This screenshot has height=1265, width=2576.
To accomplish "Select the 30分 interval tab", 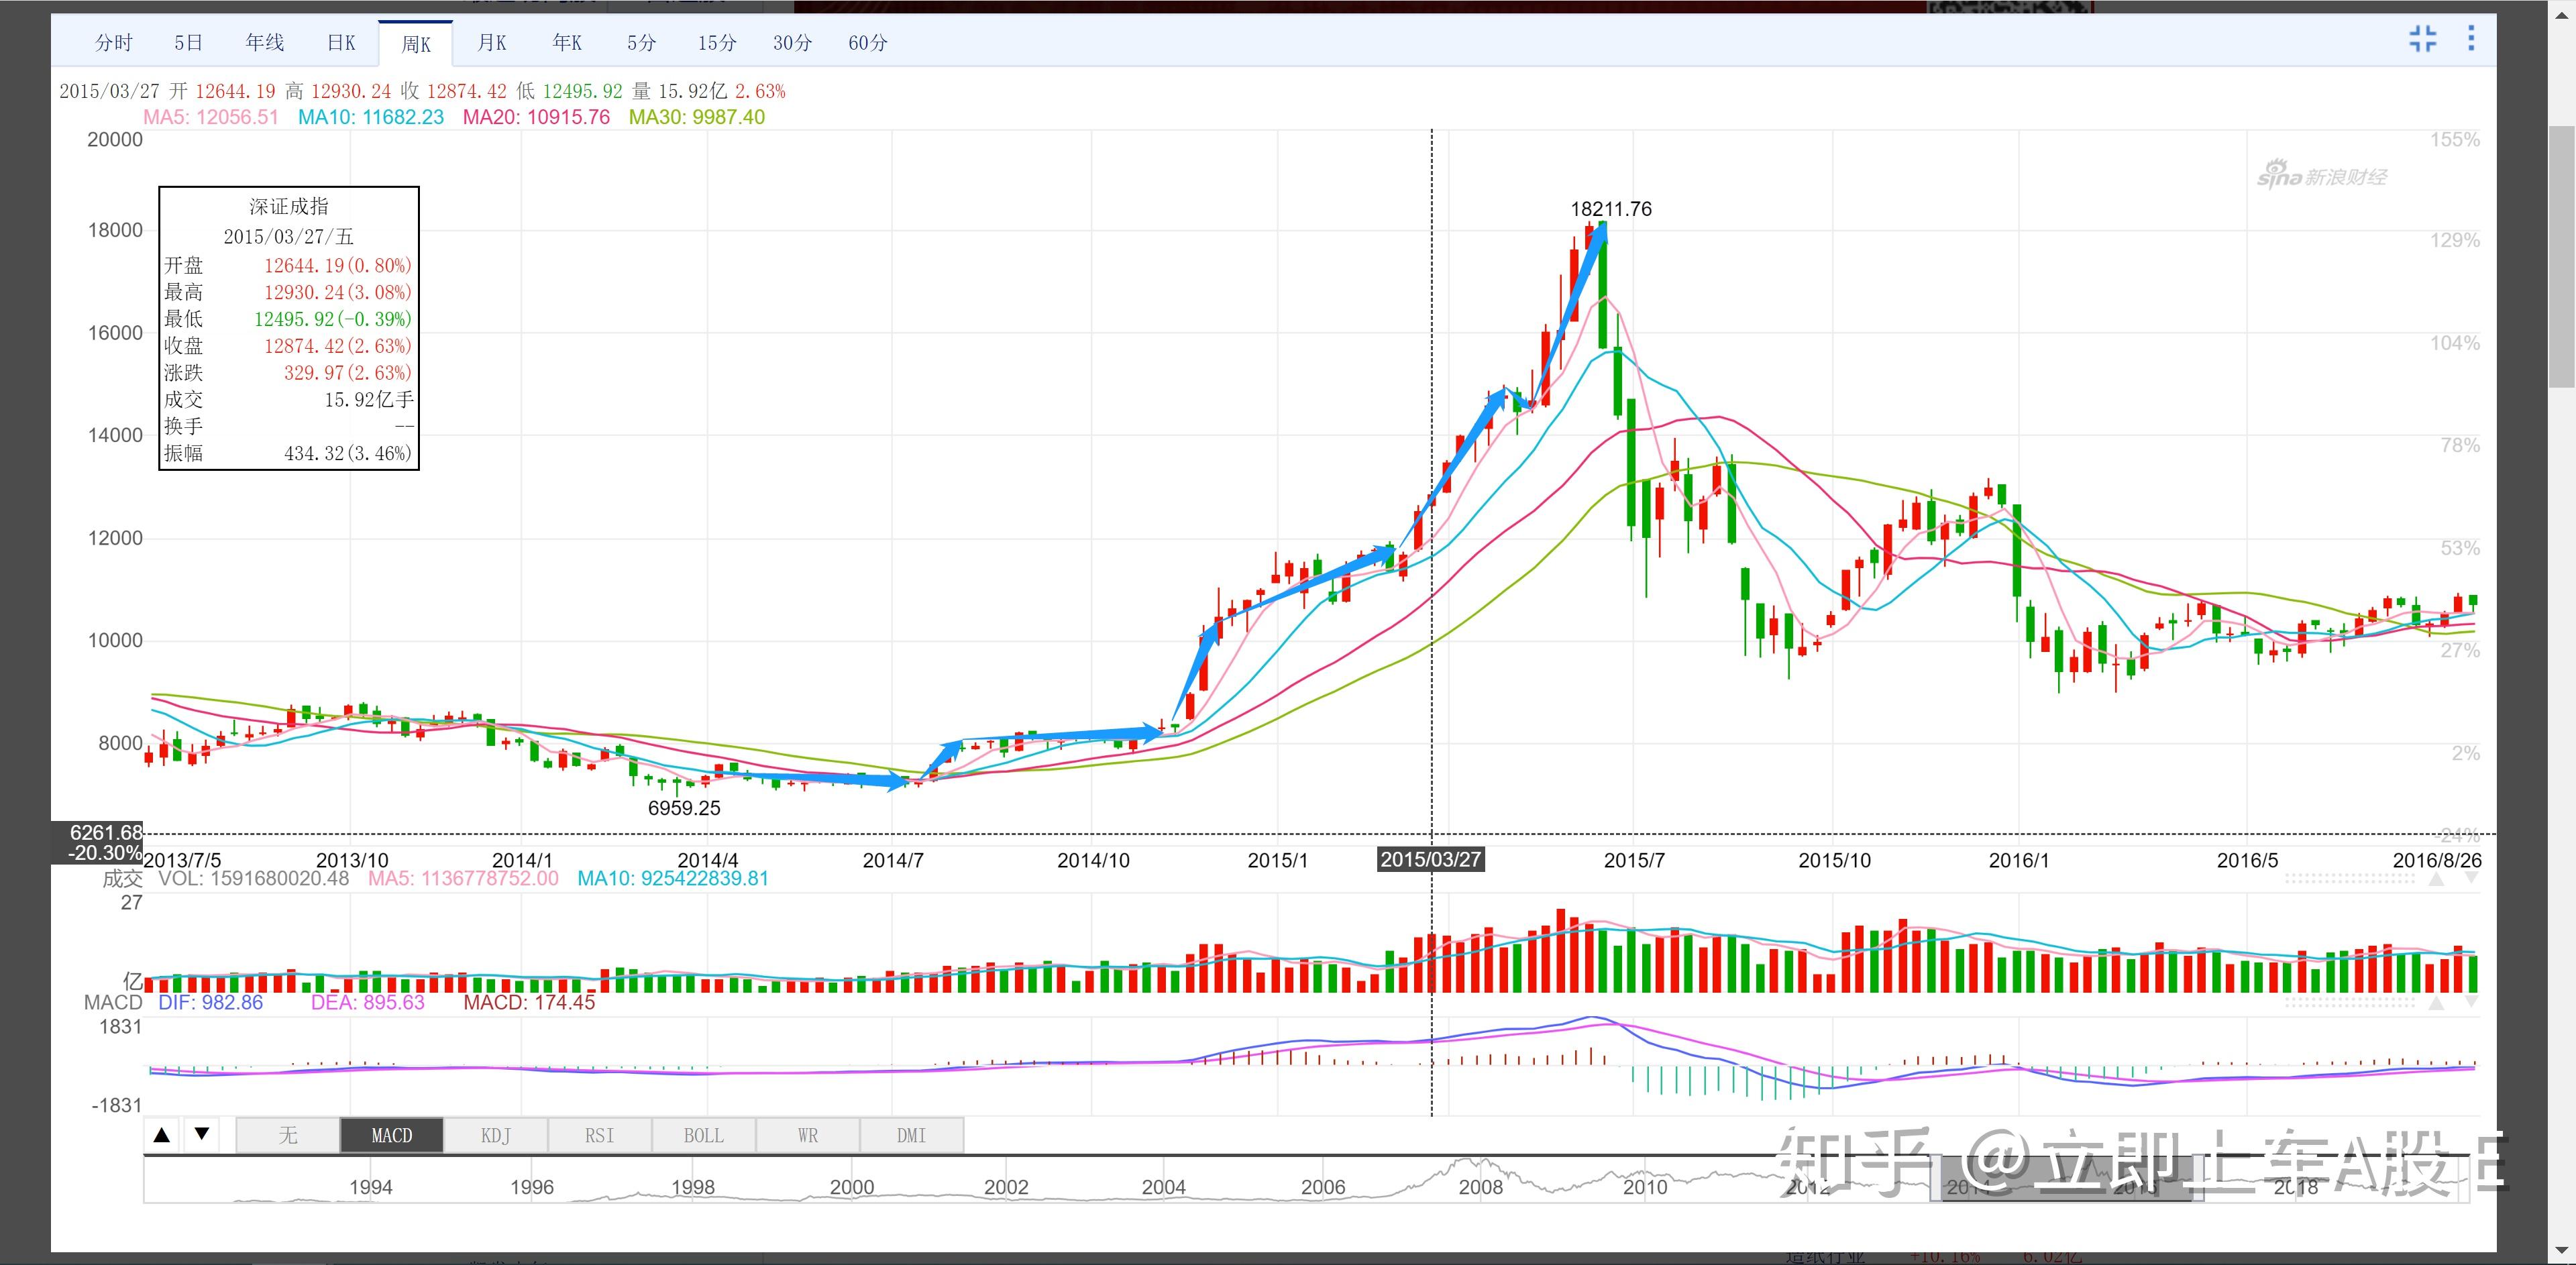I will pos(792,43).
